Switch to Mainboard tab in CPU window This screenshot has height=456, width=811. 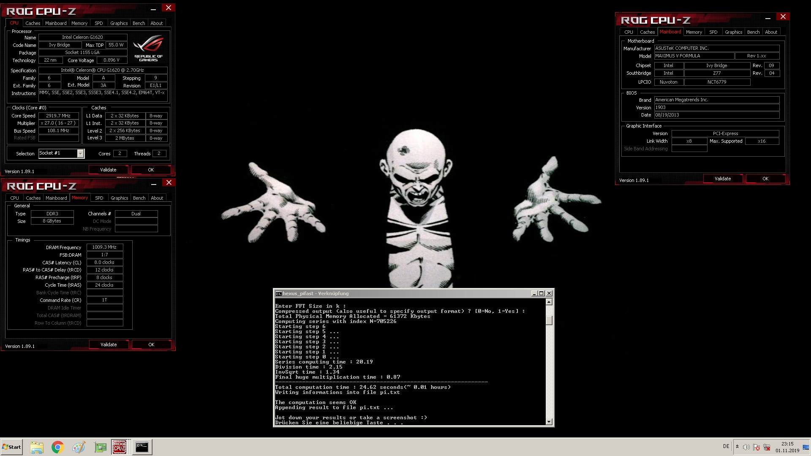[x=56, y=23]
